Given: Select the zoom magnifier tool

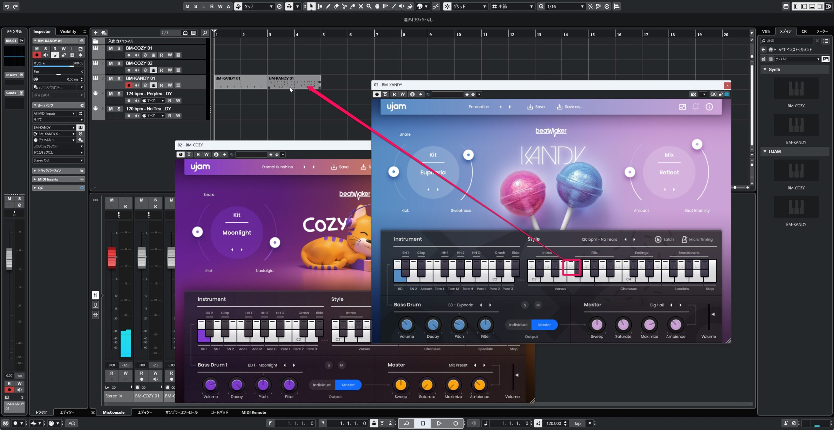Looking at the screenshot, I should tap(369, 6).
